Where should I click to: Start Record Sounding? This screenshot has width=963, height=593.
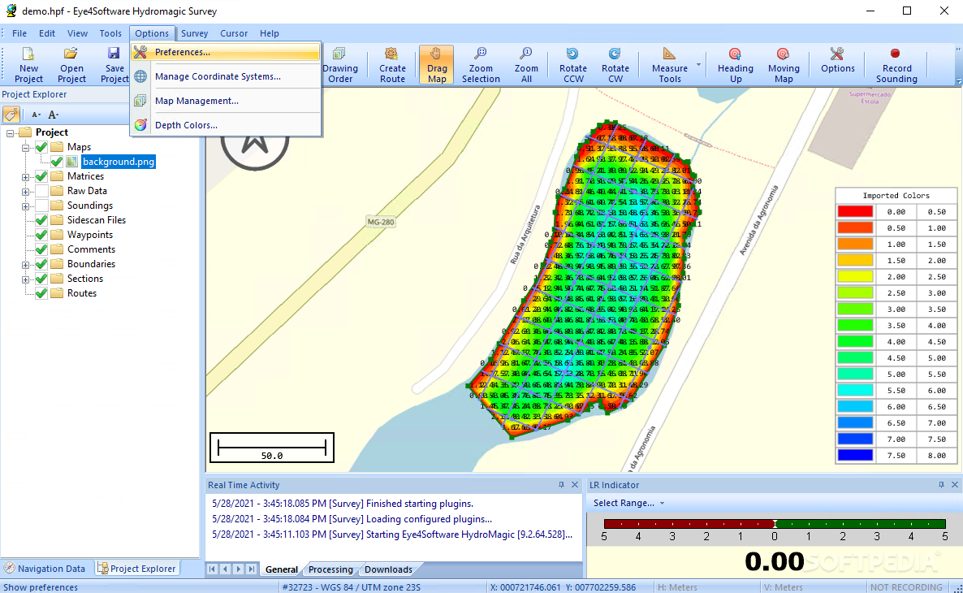pos(896,64)
